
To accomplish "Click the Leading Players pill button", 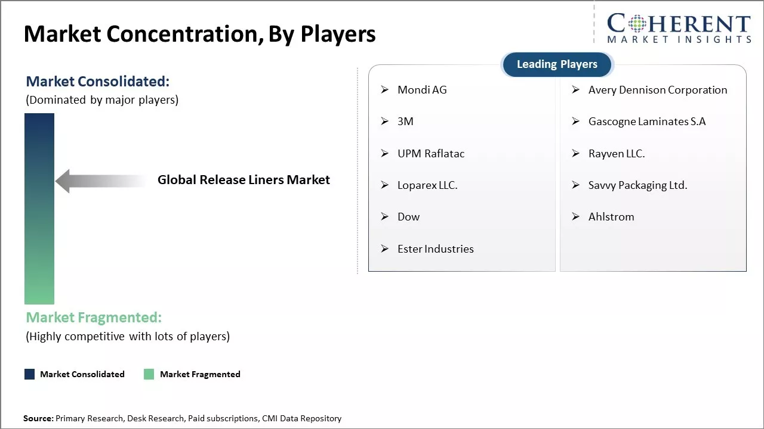I will coord(557,64).
